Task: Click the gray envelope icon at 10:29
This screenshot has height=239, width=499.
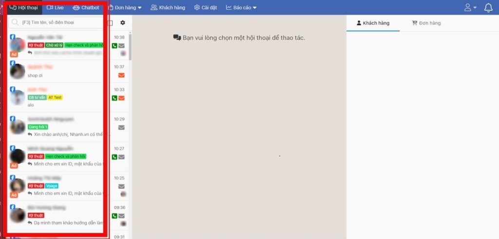Action: click(121, 128)
